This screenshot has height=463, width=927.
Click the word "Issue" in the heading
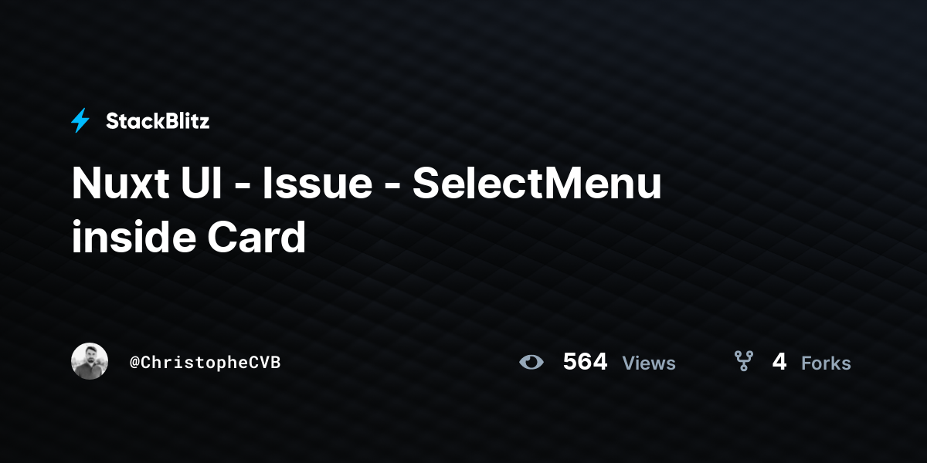click(x=317, y=184)
